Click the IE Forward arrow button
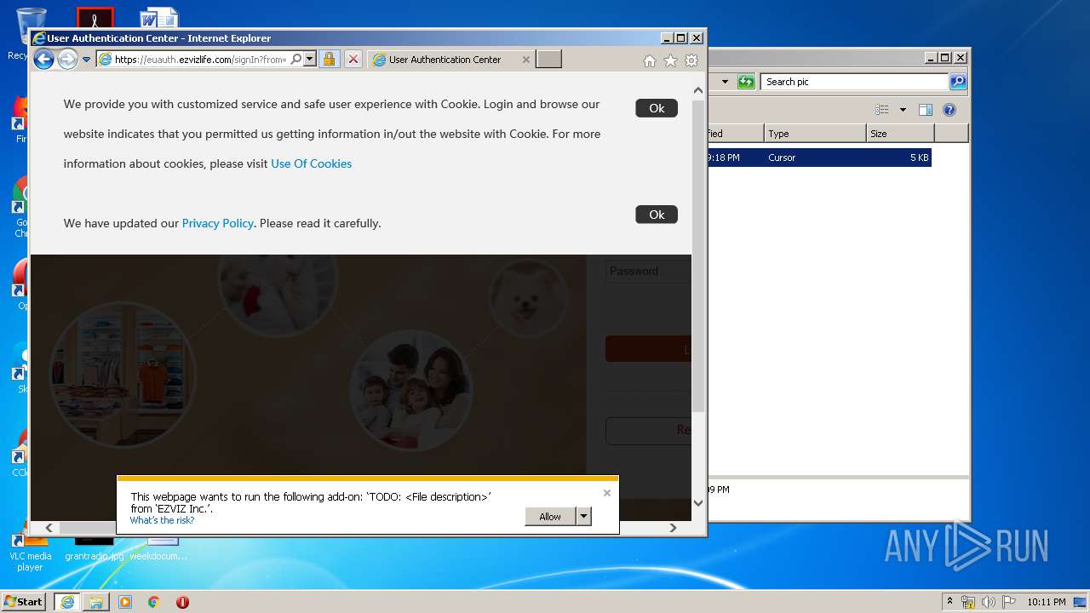Image resolution: width=1090 pixels, height=613 pixels. (x=67, y=59)
